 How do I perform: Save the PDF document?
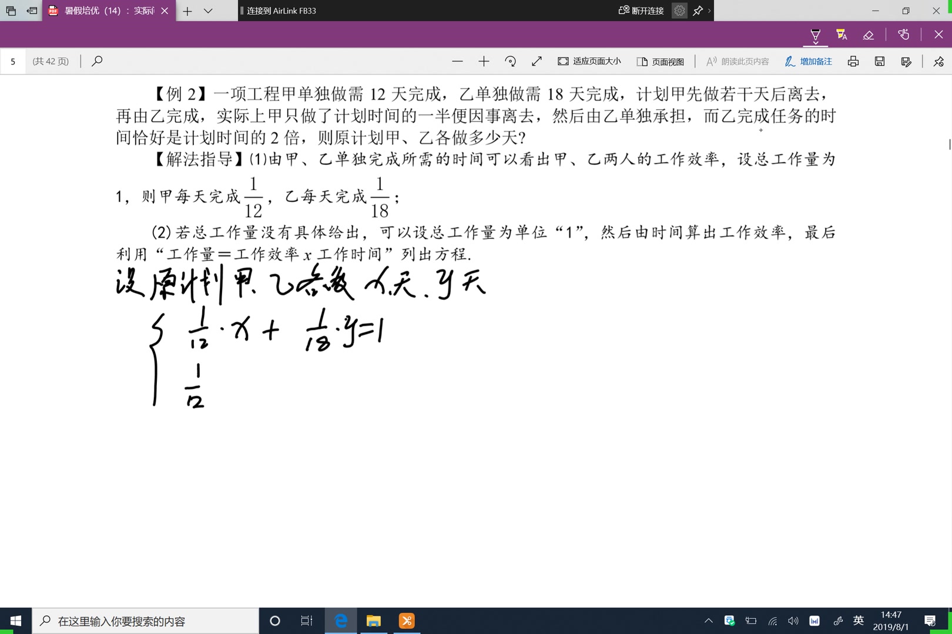click(x=879, y=61)
